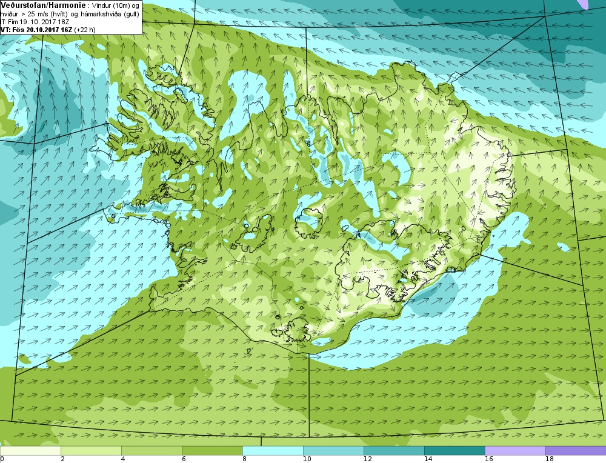Click the 6–8 m/s darker green legend swatch
The width and height of the screenshot is (606, 463).
213,450
